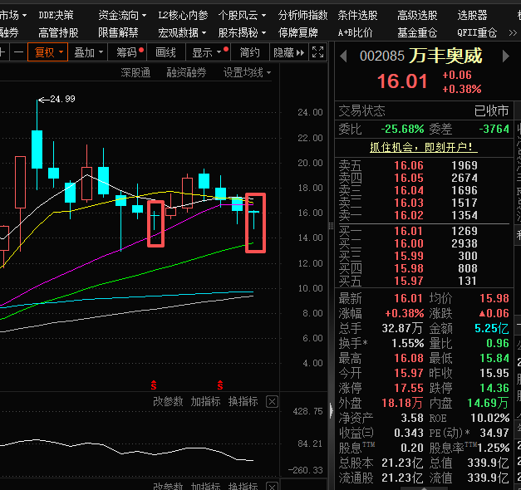
Task: Click the 24.99 high price label
Action: point(62,99)
